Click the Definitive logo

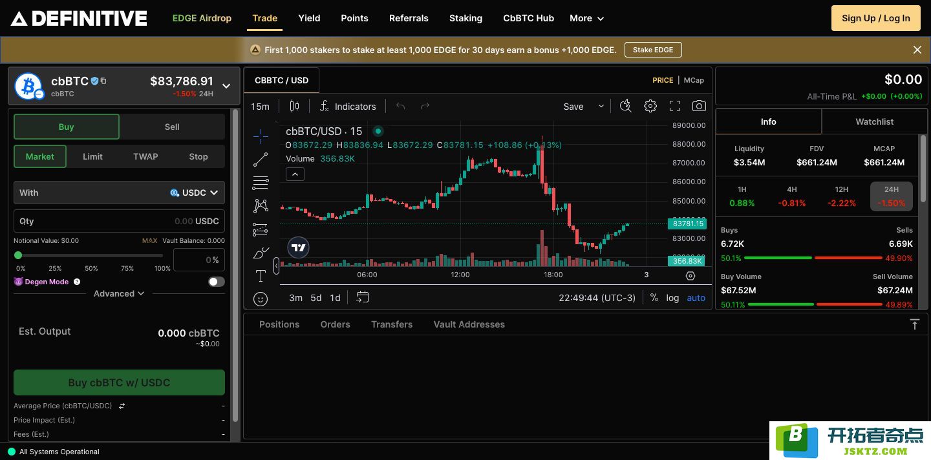tap(79, 19)
